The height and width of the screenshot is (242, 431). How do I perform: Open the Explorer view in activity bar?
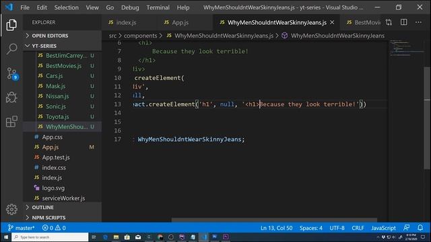click(11, 25)
